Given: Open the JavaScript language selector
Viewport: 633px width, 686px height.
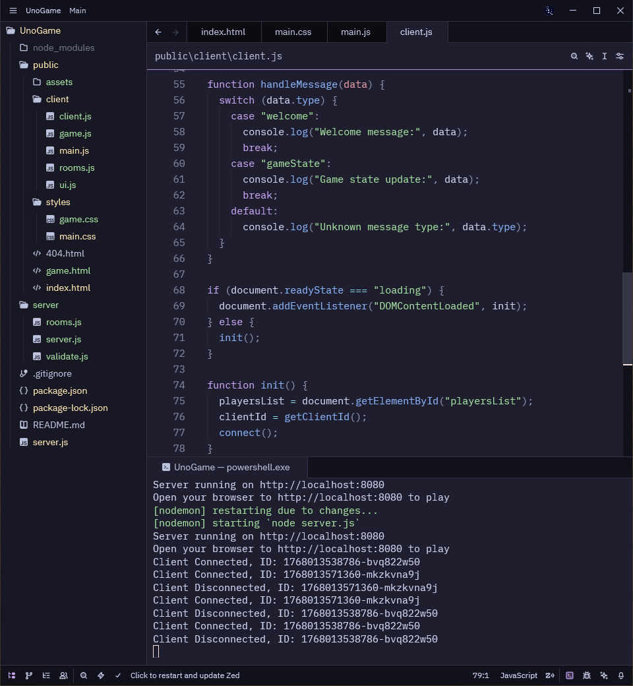Looking at the screenshot, I should coord(518,675).
